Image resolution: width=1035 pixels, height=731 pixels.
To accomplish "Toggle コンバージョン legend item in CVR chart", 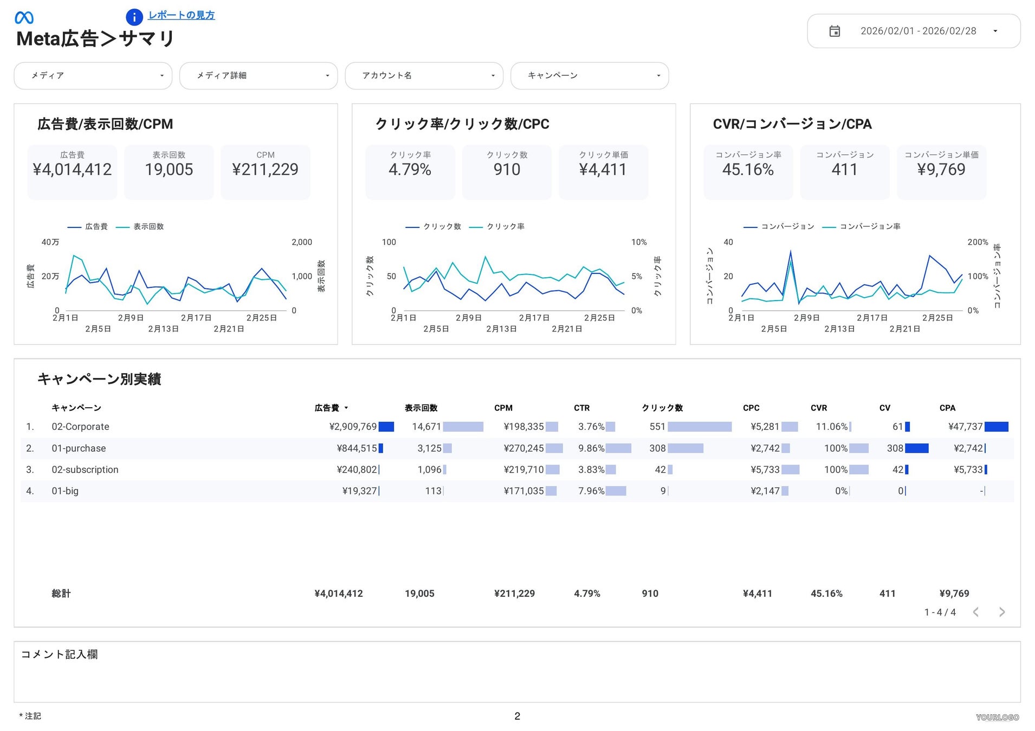I will tap(787, 226).
